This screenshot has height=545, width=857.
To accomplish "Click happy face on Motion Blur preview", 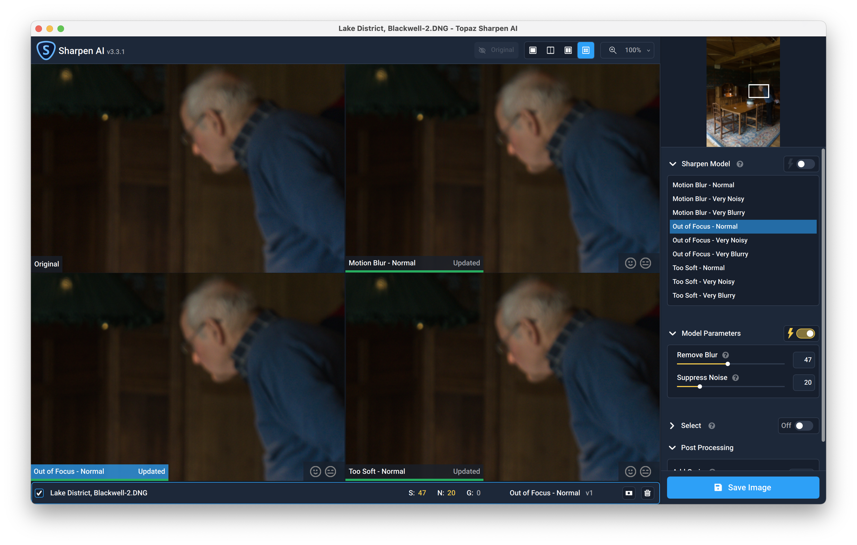I will click(x=630, y=263).
